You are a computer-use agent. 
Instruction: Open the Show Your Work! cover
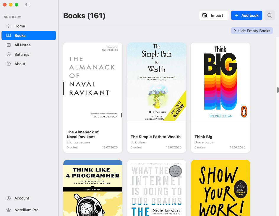220,188
